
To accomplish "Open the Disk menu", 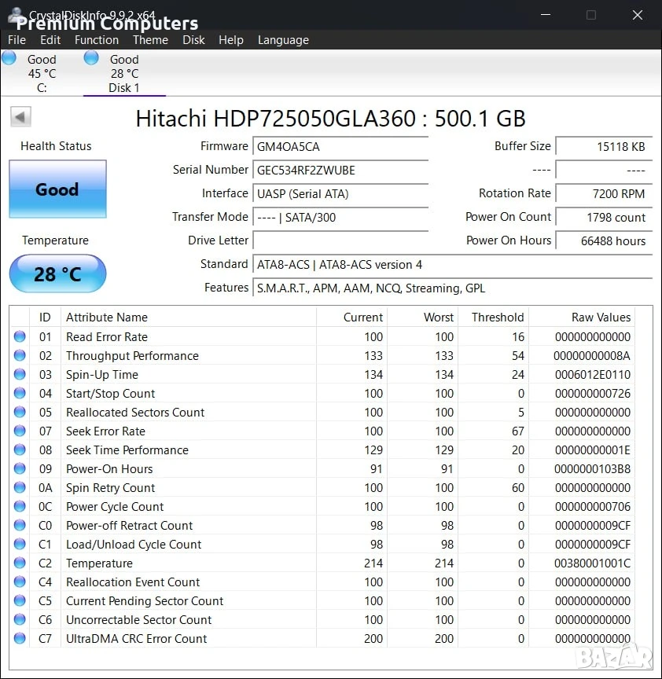I will (193, 40).
